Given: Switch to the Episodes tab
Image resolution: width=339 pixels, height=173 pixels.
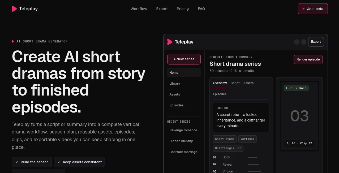Looking at the screenshot, I should tap(220, 94).
